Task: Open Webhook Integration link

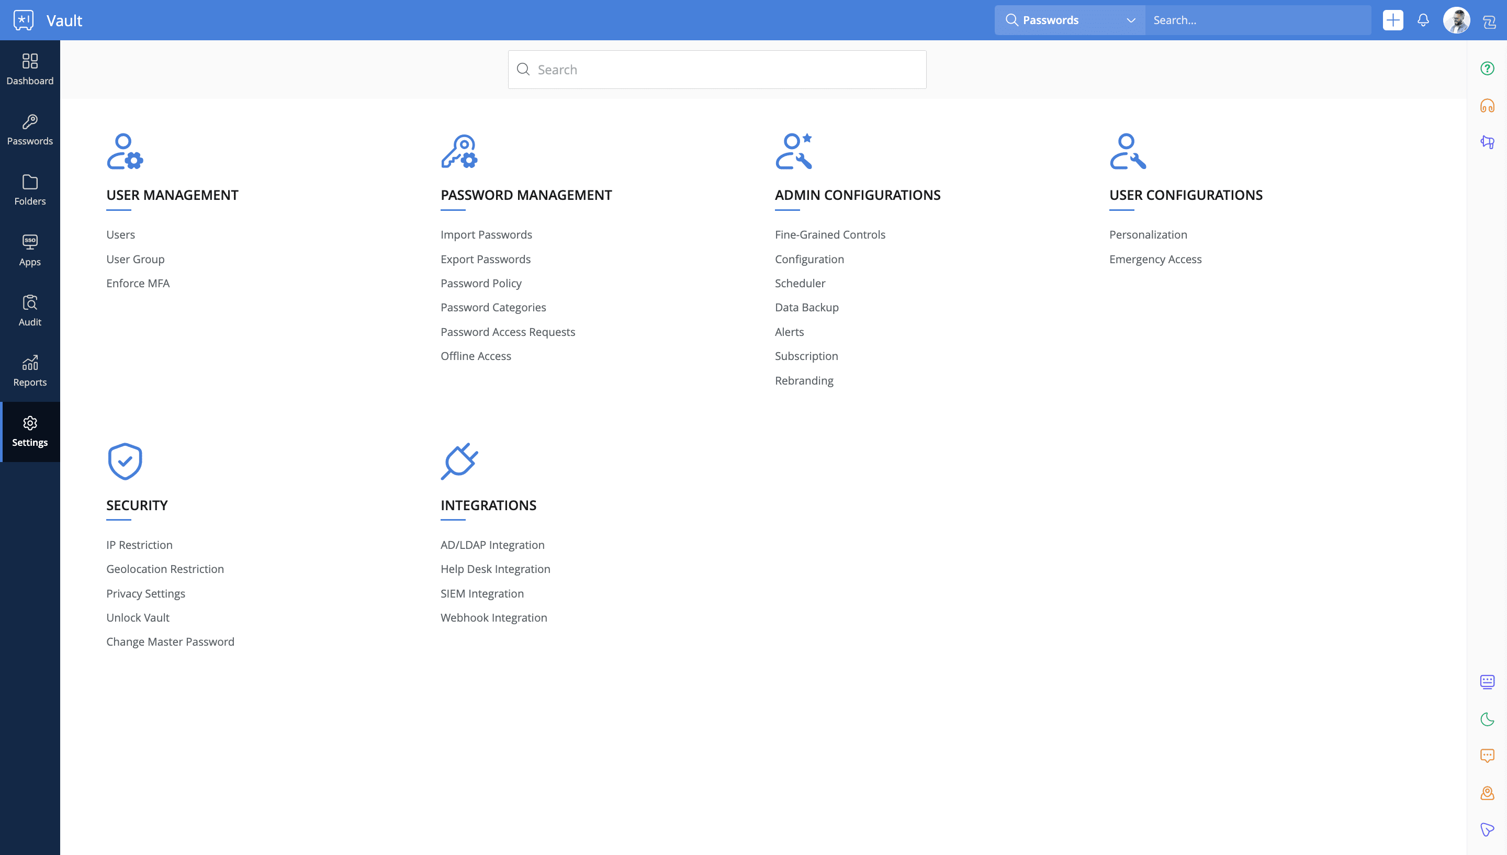Action: (494, 617)
